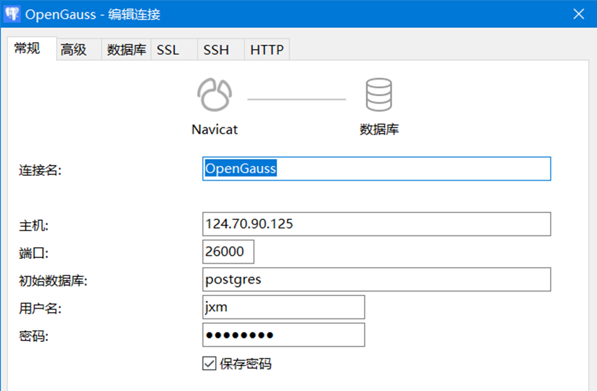Click the 主机: label

click(33, 226)
